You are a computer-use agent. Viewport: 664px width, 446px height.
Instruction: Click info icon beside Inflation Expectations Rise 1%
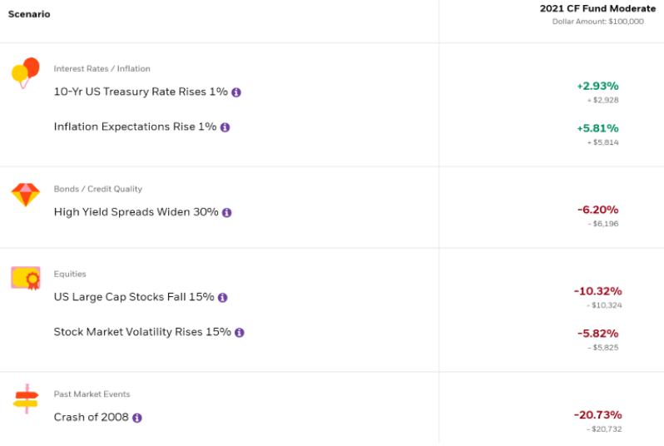click(x=225, y=127)
